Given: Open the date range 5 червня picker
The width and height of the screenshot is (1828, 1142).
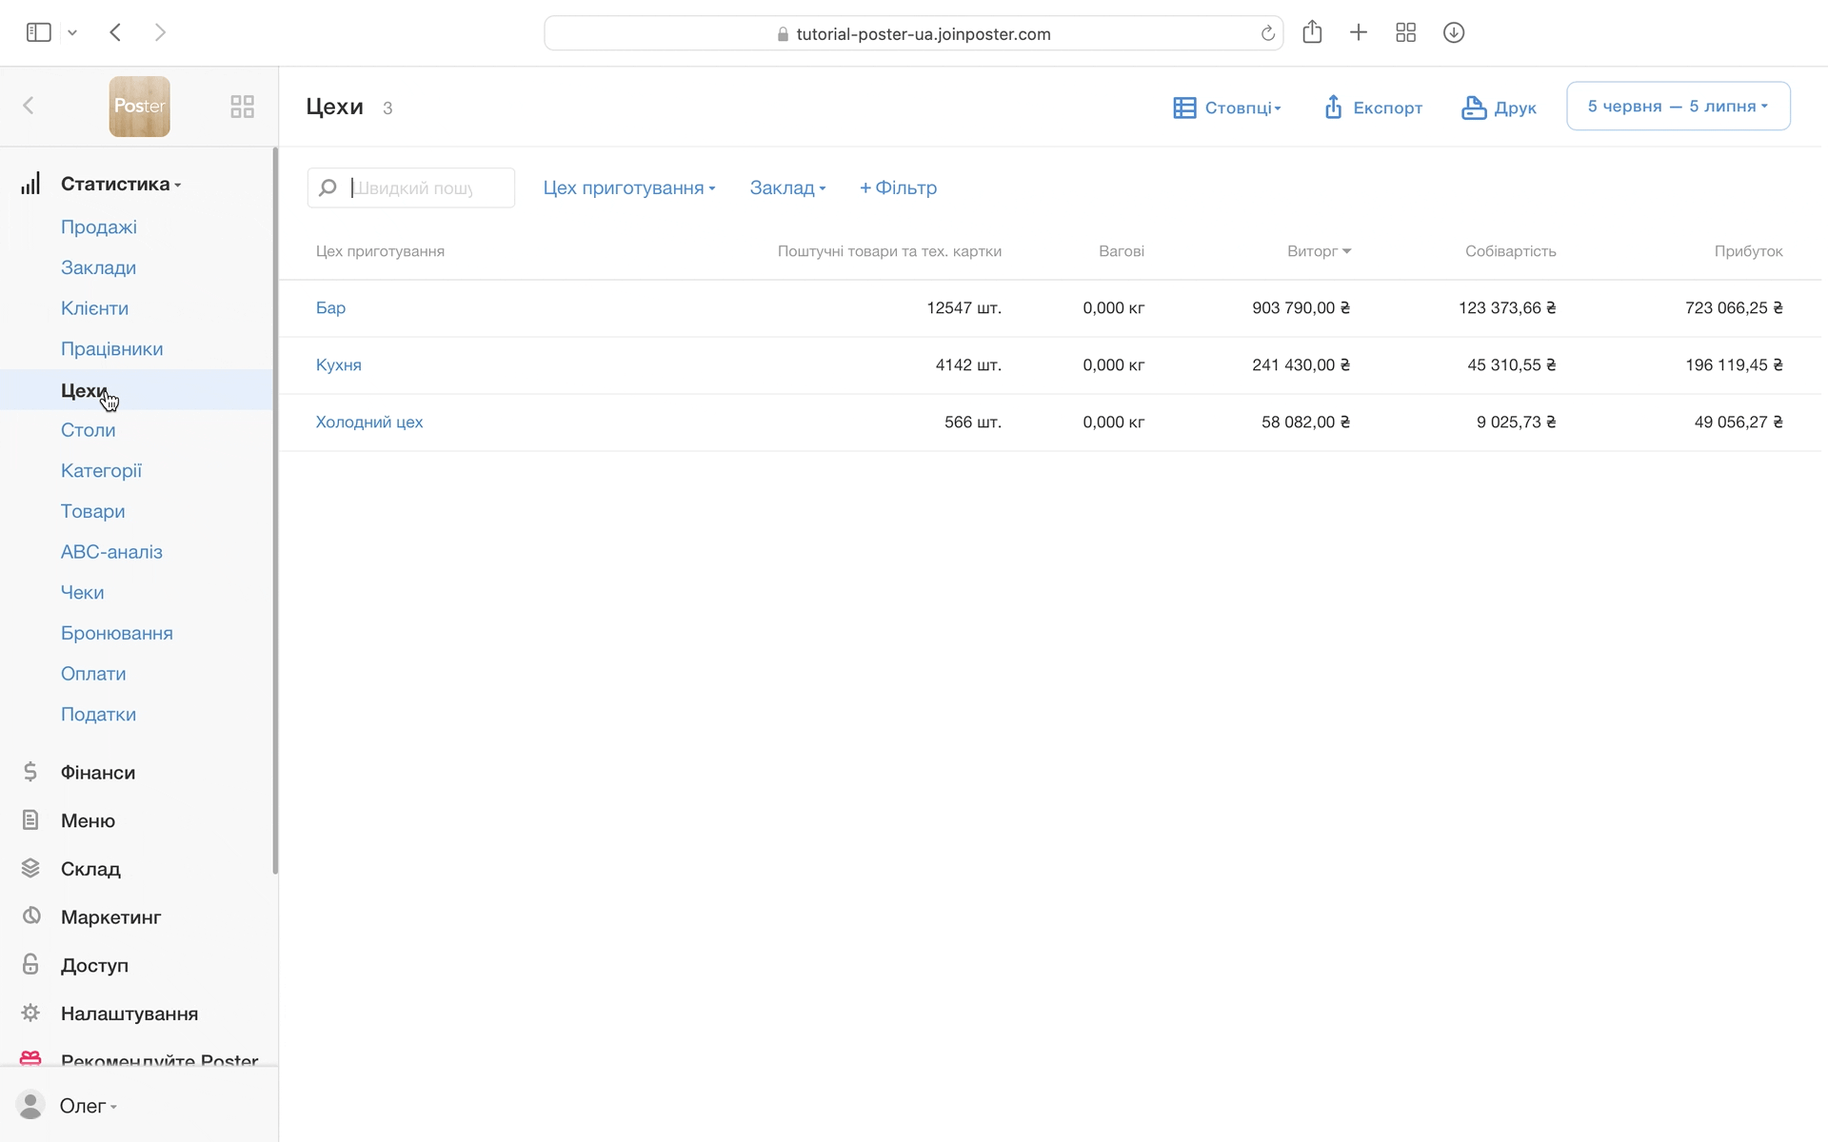Looking at the screenshot, I should click(x=1678, y=106).
